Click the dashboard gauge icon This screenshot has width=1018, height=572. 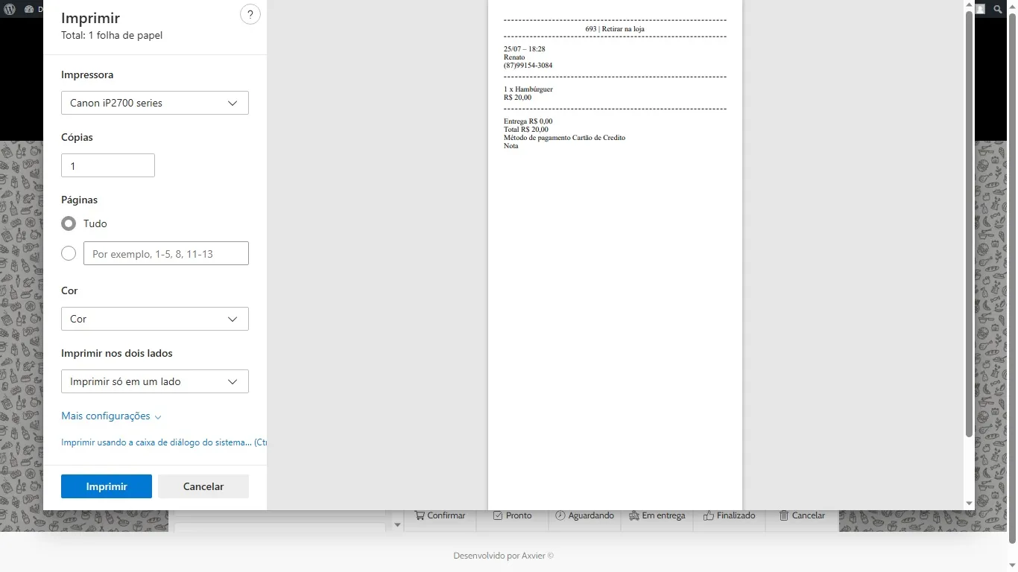[29, 10]
